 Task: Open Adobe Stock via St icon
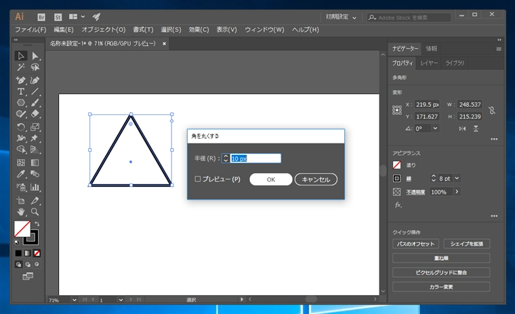click(58, 17)
